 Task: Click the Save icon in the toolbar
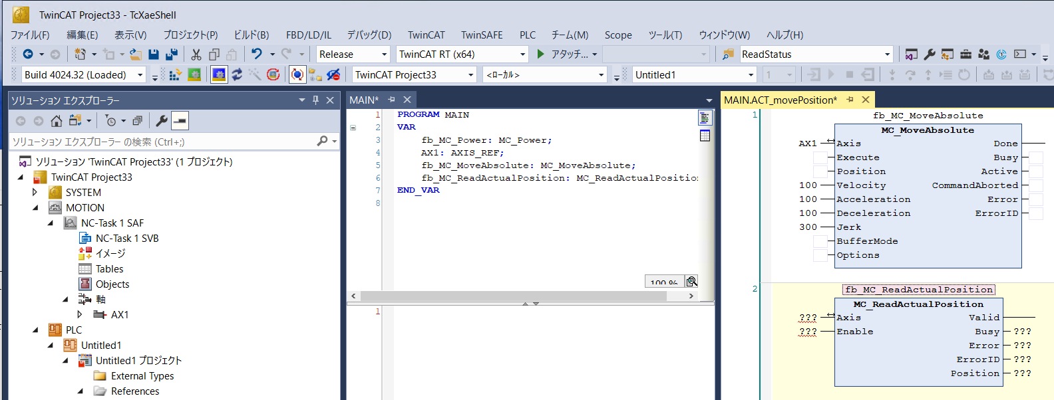click(154, 54)
